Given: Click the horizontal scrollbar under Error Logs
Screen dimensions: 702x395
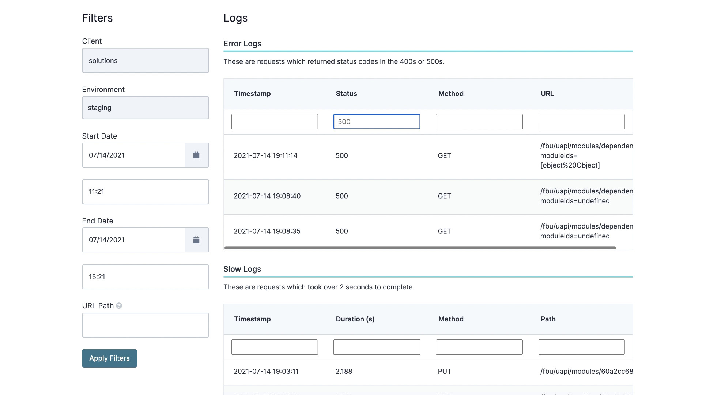Looking at the screenshot, I should (419, 248).
